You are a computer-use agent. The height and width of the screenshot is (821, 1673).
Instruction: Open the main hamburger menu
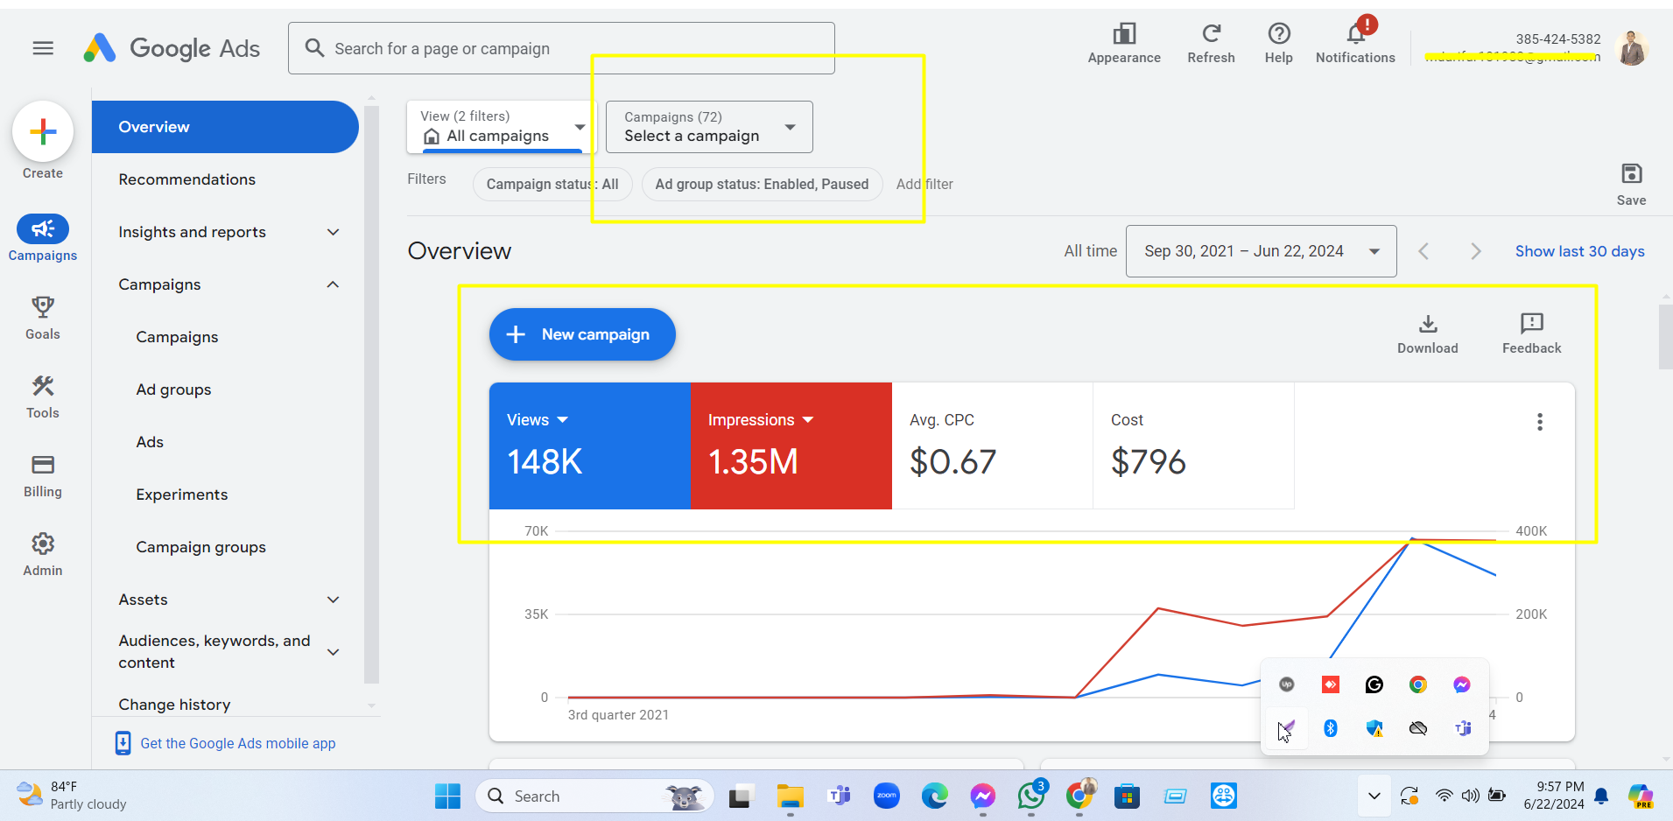pyautogui.click(x=43, y=48)
